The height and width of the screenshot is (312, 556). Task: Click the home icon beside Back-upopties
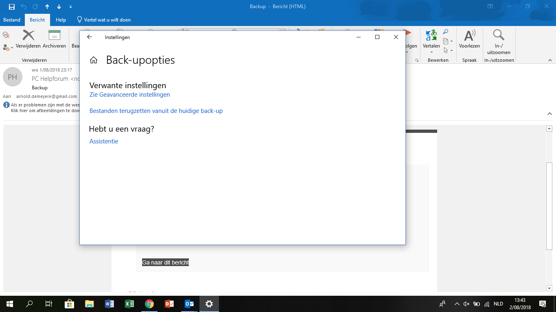[94, 60]
